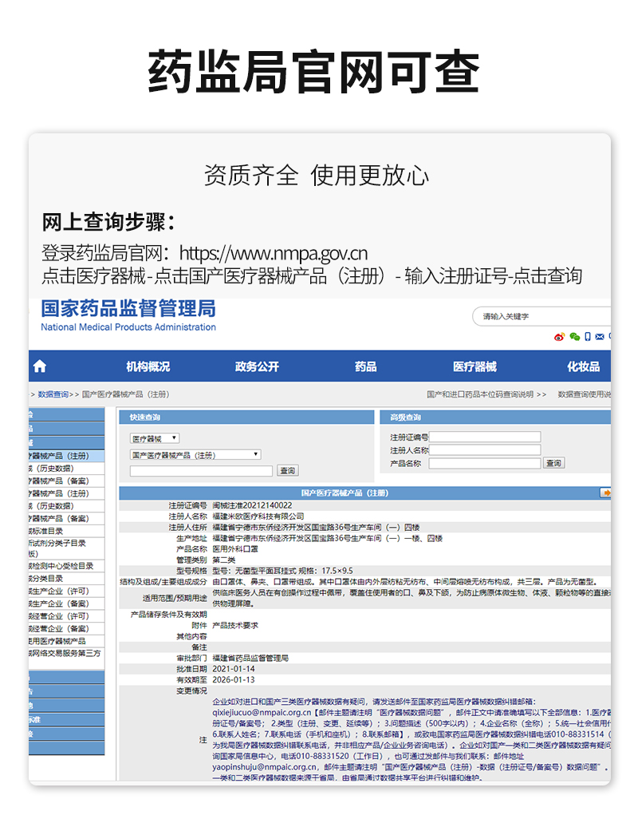Click approval date 2021-01-14
Image resolution: width=630 pixels, height=827 pixels.
(234, 669)
